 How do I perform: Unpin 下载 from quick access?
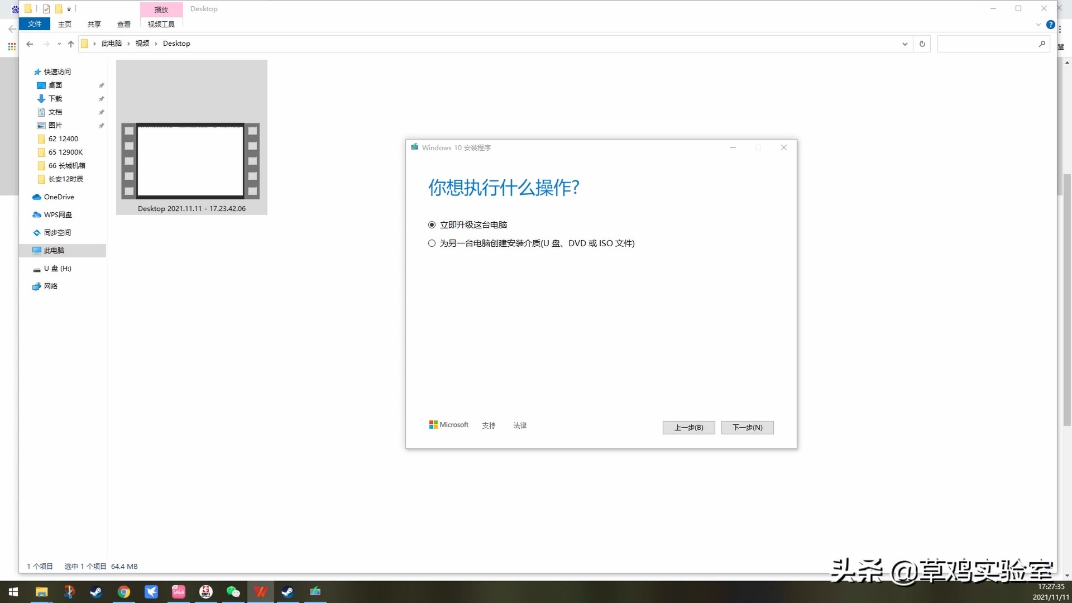[x=101, y=98]
